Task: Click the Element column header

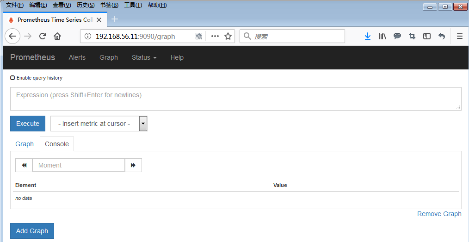Action: pos(26,185)
